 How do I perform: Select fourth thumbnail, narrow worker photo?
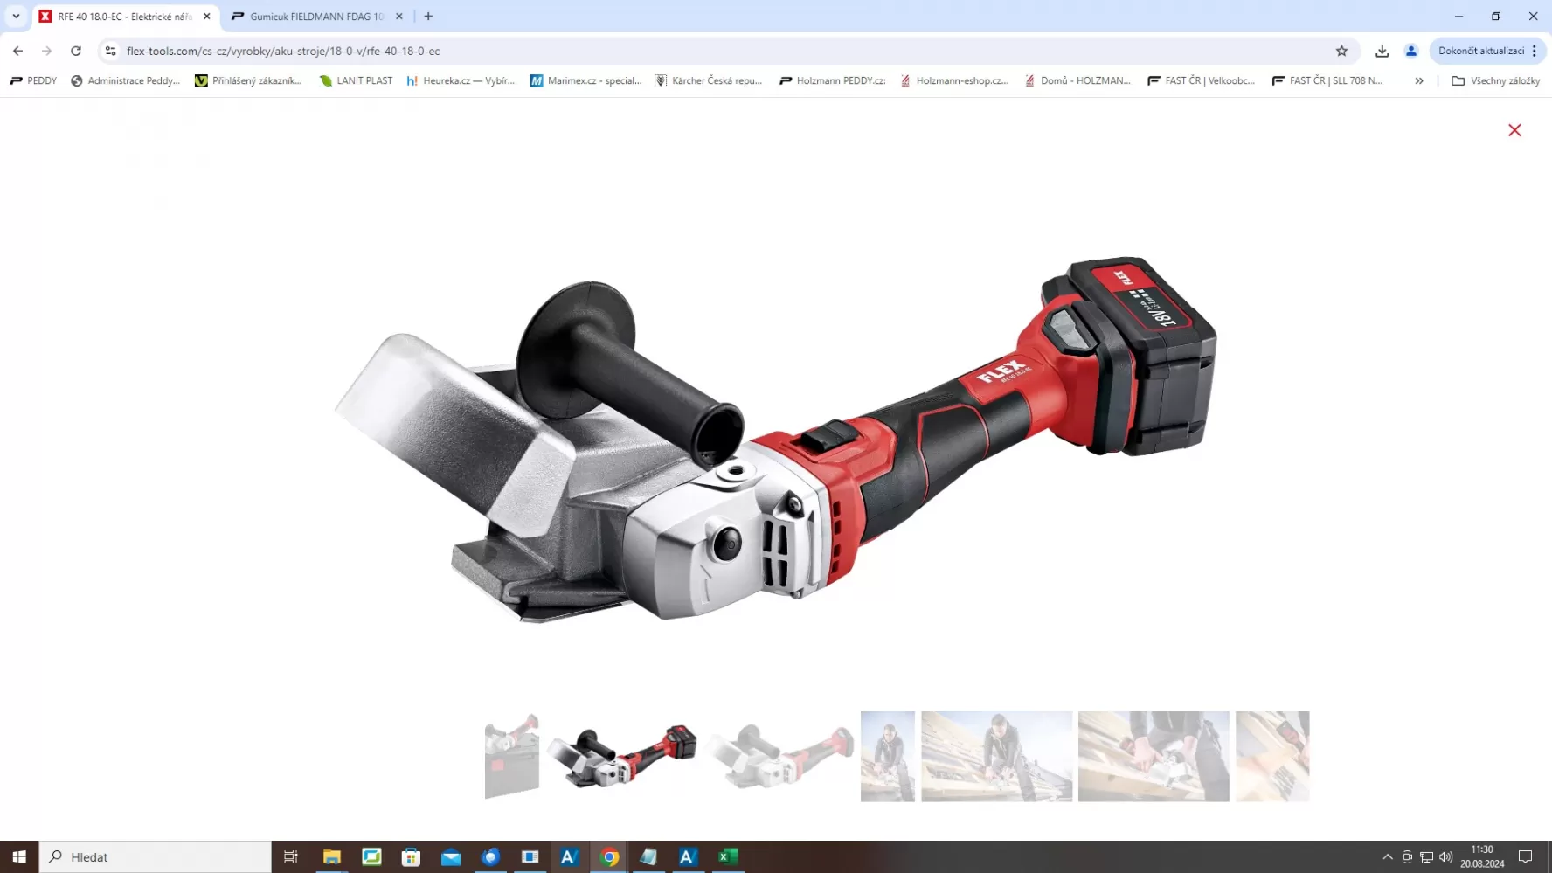click(x=888, y=756)
